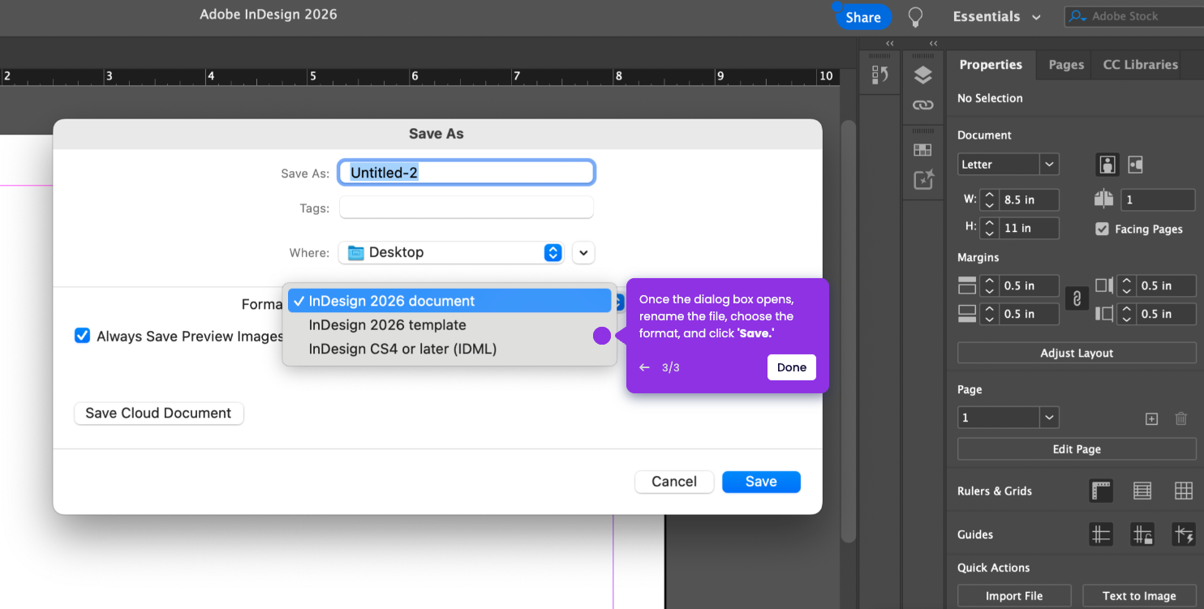Collapse the Properties panel group arrows
The width and height of the screenshot is (1204, 609).
click(x=933, y=44)
